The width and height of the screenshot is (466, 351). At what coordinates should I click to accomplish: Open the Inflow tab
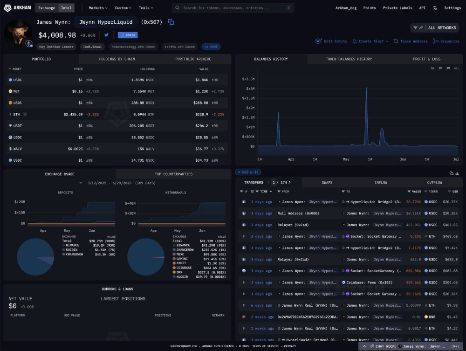coord(381,182)
